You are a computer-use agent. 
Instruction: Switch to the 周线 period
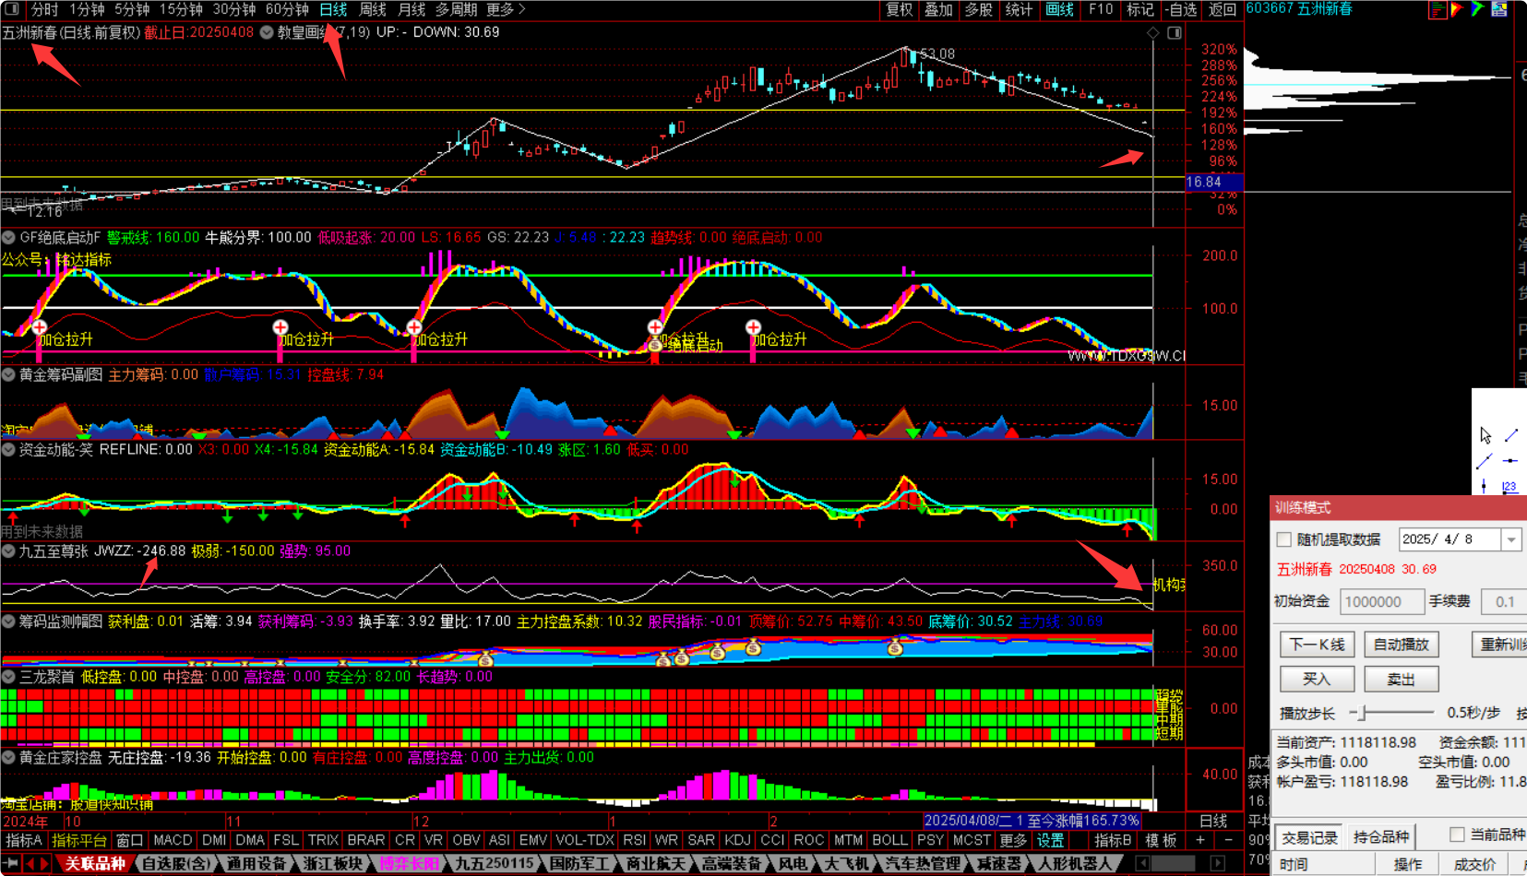373,9
